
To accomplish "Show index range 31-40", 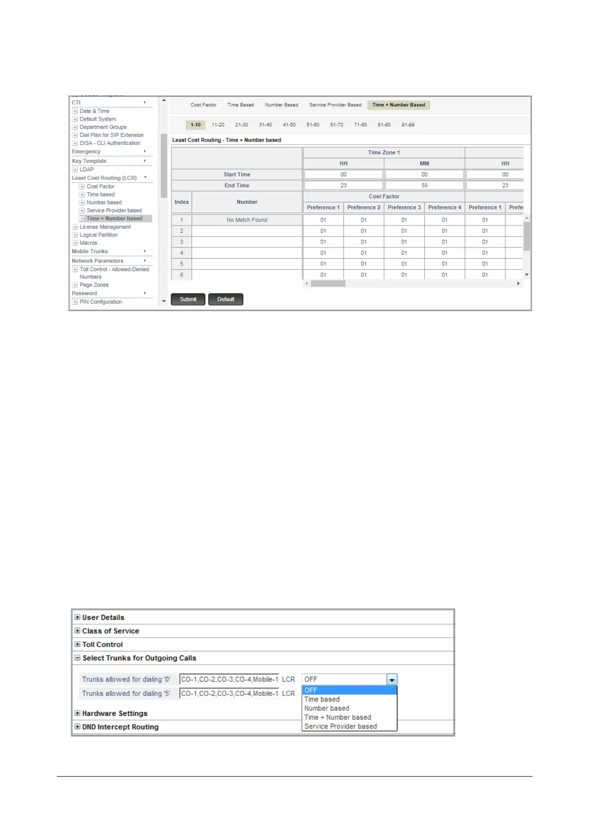I will point(265,125).
